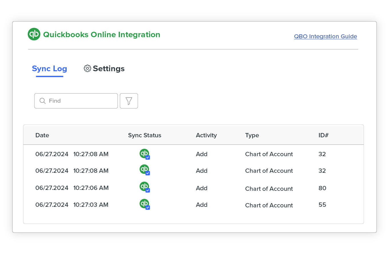Image resolution: width=389 pixels, height=254 pixels.
Task: Click the sync status icon on the first log row
Action: 145,153
